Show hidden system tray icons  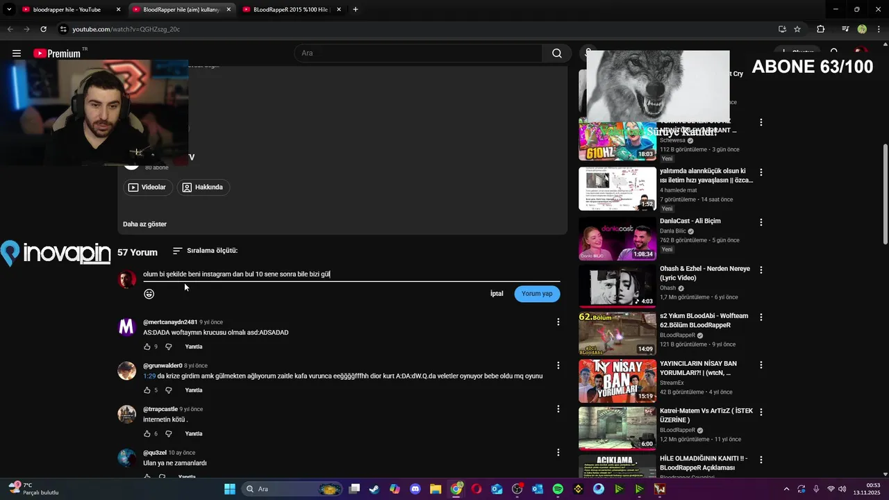pos(786,489)
